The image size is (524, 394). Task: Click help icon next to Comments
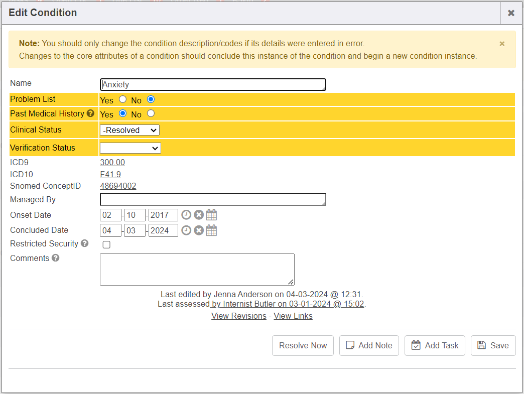tap(55, 258)
